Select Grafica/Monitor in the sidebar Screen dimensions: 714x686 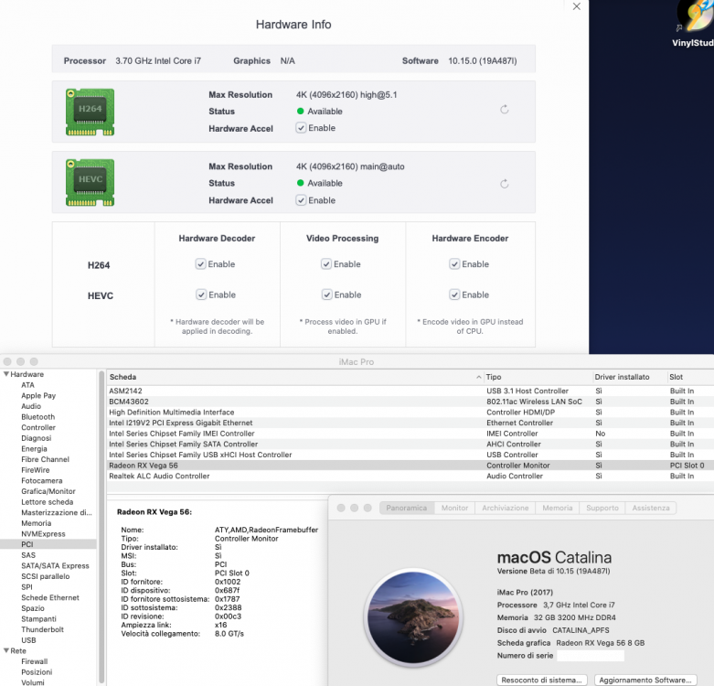(x=48, y=491)
